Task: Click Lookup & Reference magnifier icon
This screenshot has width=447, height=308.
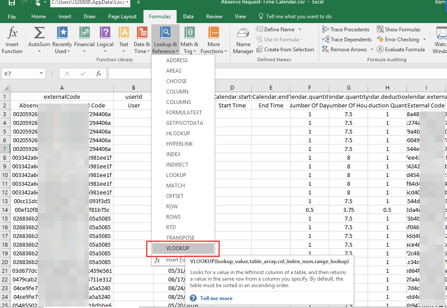Action: 165,33
